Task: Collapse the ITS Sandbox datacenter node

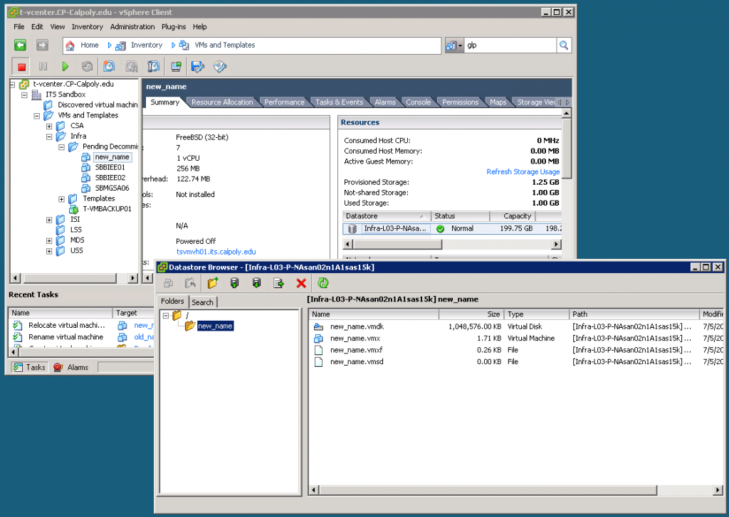Action: [x=24, y=95]
